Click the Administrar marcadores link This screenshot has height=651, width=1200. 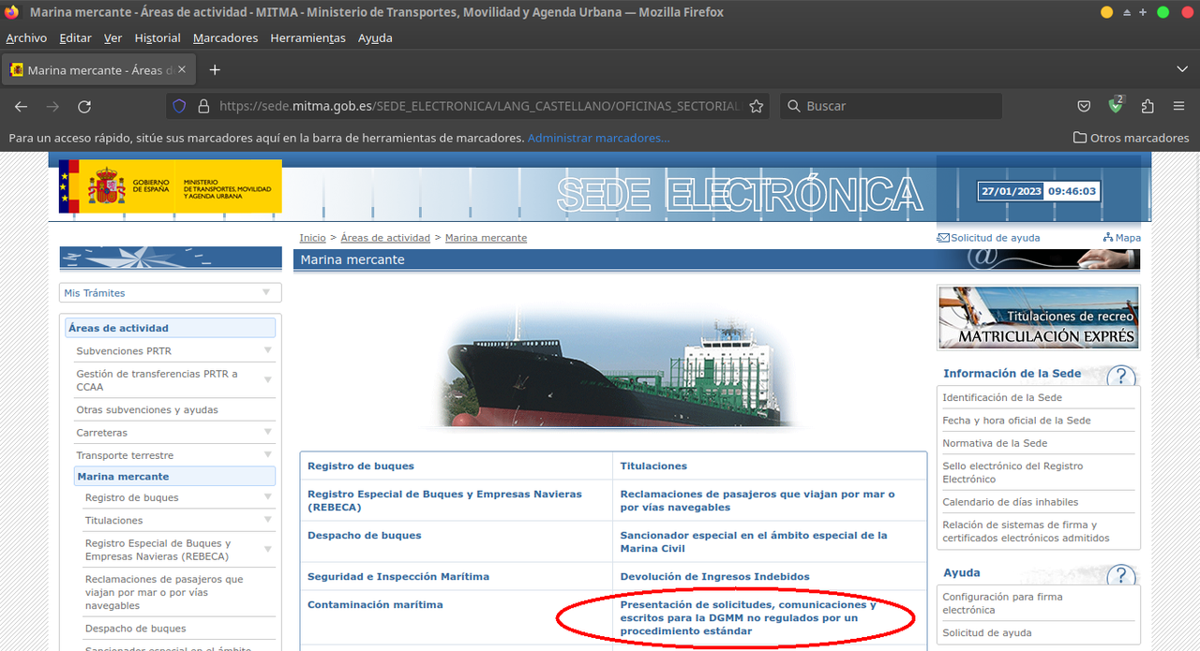pyautogui.click(x=598, y=138)
